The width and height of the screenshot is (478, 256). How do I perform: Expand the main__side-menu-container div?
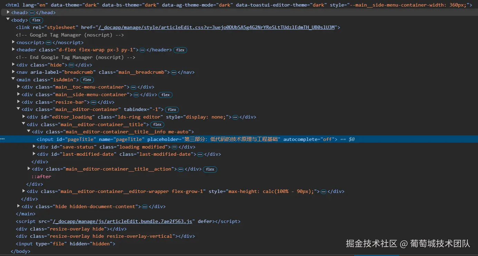coord(19,95)
